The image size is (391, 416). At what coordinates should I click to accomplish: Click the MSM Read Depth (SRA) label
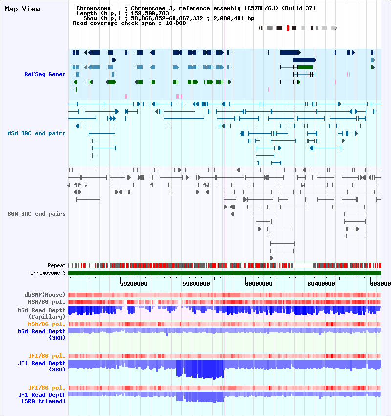point(42,335)
